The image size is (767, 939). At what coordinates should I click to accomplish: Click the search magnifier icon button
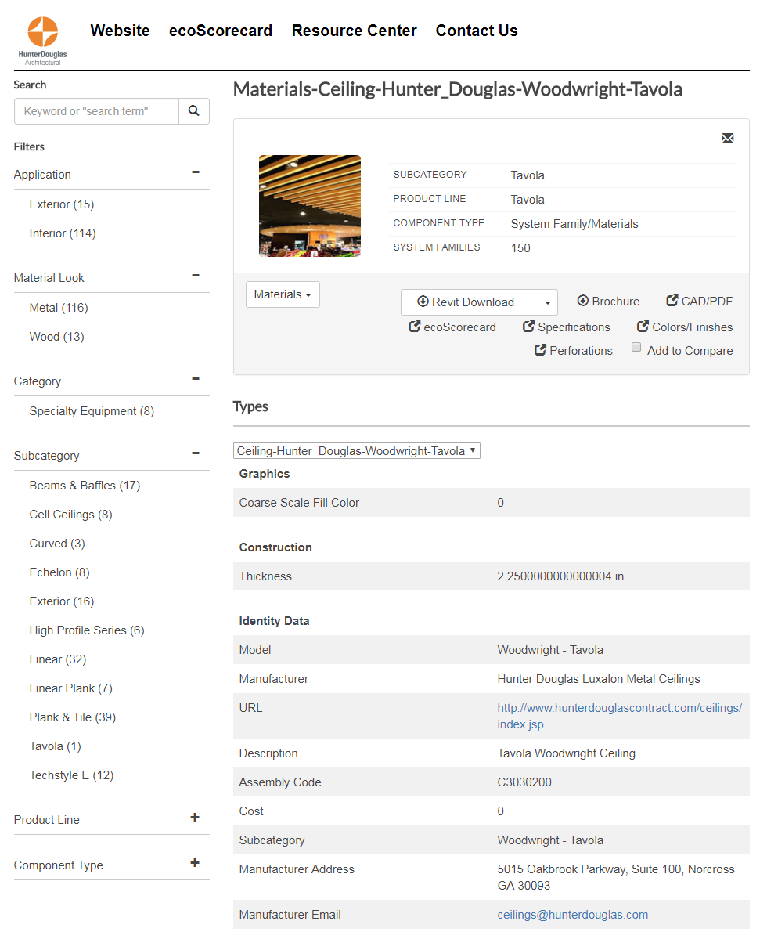point(194,110)
